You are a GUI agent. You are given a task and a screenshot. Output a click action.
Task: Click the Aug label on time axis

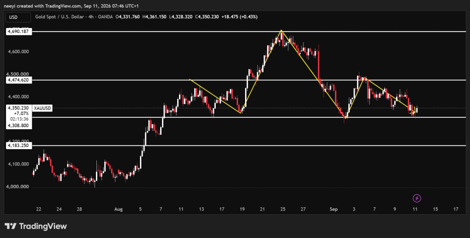[118, 209]
